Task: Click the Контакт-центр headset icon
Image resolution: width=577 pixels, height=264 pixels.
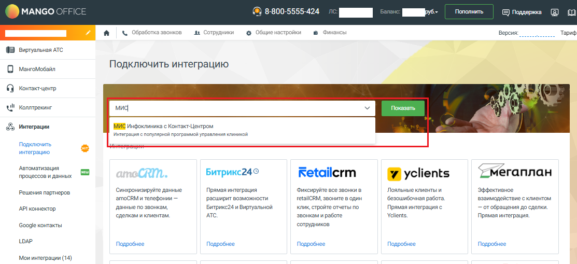Action: tap(10, 88)
